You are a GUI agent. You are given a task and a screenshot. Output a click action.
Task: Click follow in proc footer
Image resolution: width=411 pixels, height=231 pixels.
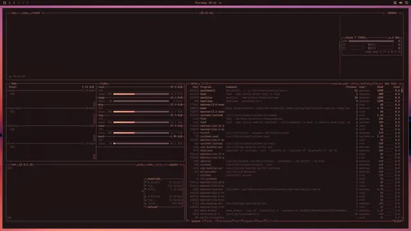pyautogui.click(x=270, y=221)
